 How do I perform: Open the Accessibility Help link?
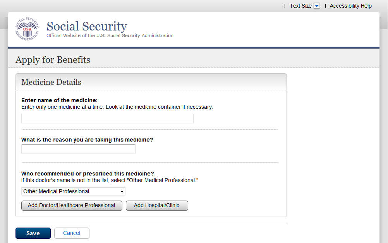point(350,6)
